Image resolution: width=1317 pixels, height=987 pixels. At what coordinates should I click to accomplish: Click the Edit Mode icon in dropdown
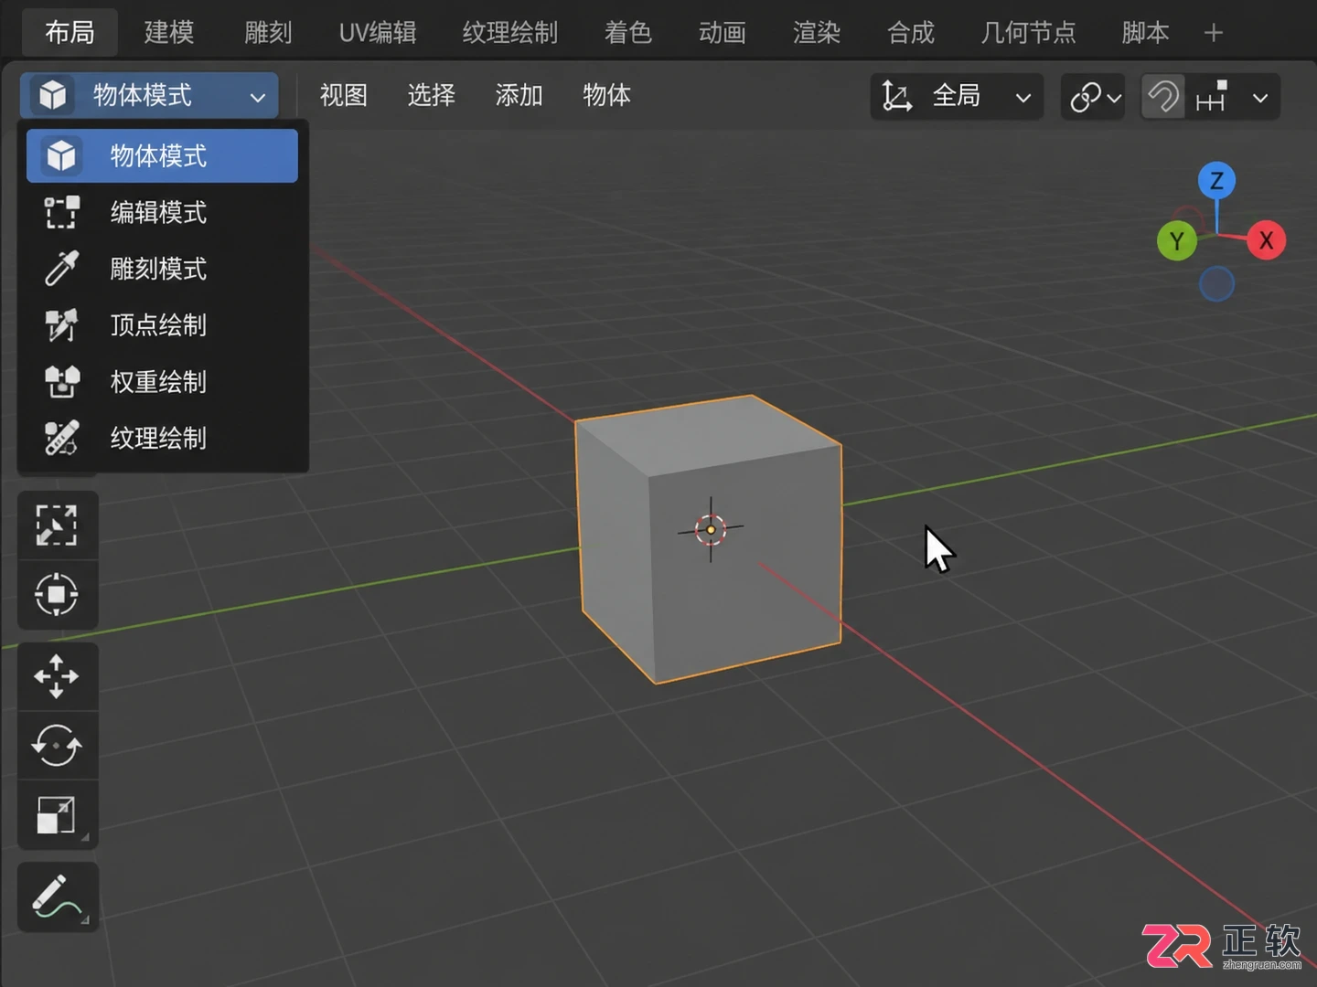click(62, 213)
